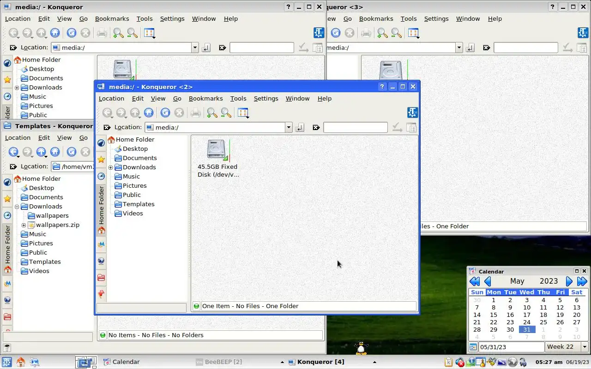Viewport: 591px width, 369px height.
Task: Open the star Bookmarks sidebar tab in Konqueror <2>
Action: [x=101, y=160]
